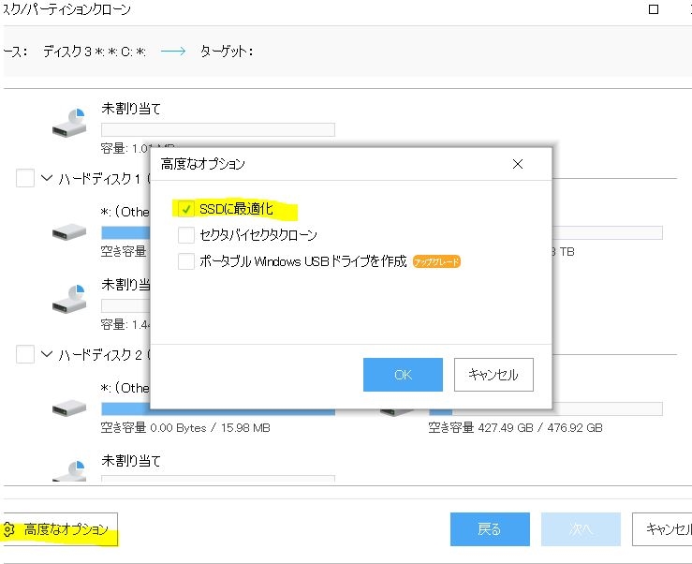Select 未割り当て icon under ハードディスク 2
Viewport: 692px width, 564px height.
coord(69,470)
